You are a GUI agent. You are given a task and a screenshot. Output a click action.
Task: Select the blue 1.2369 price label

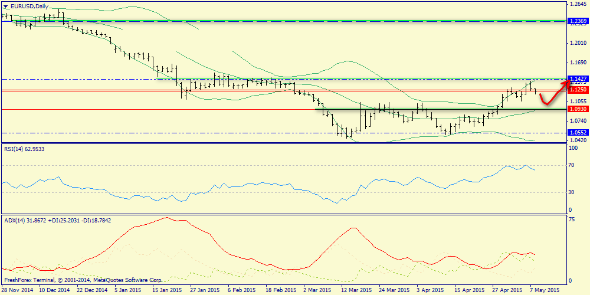578,21
